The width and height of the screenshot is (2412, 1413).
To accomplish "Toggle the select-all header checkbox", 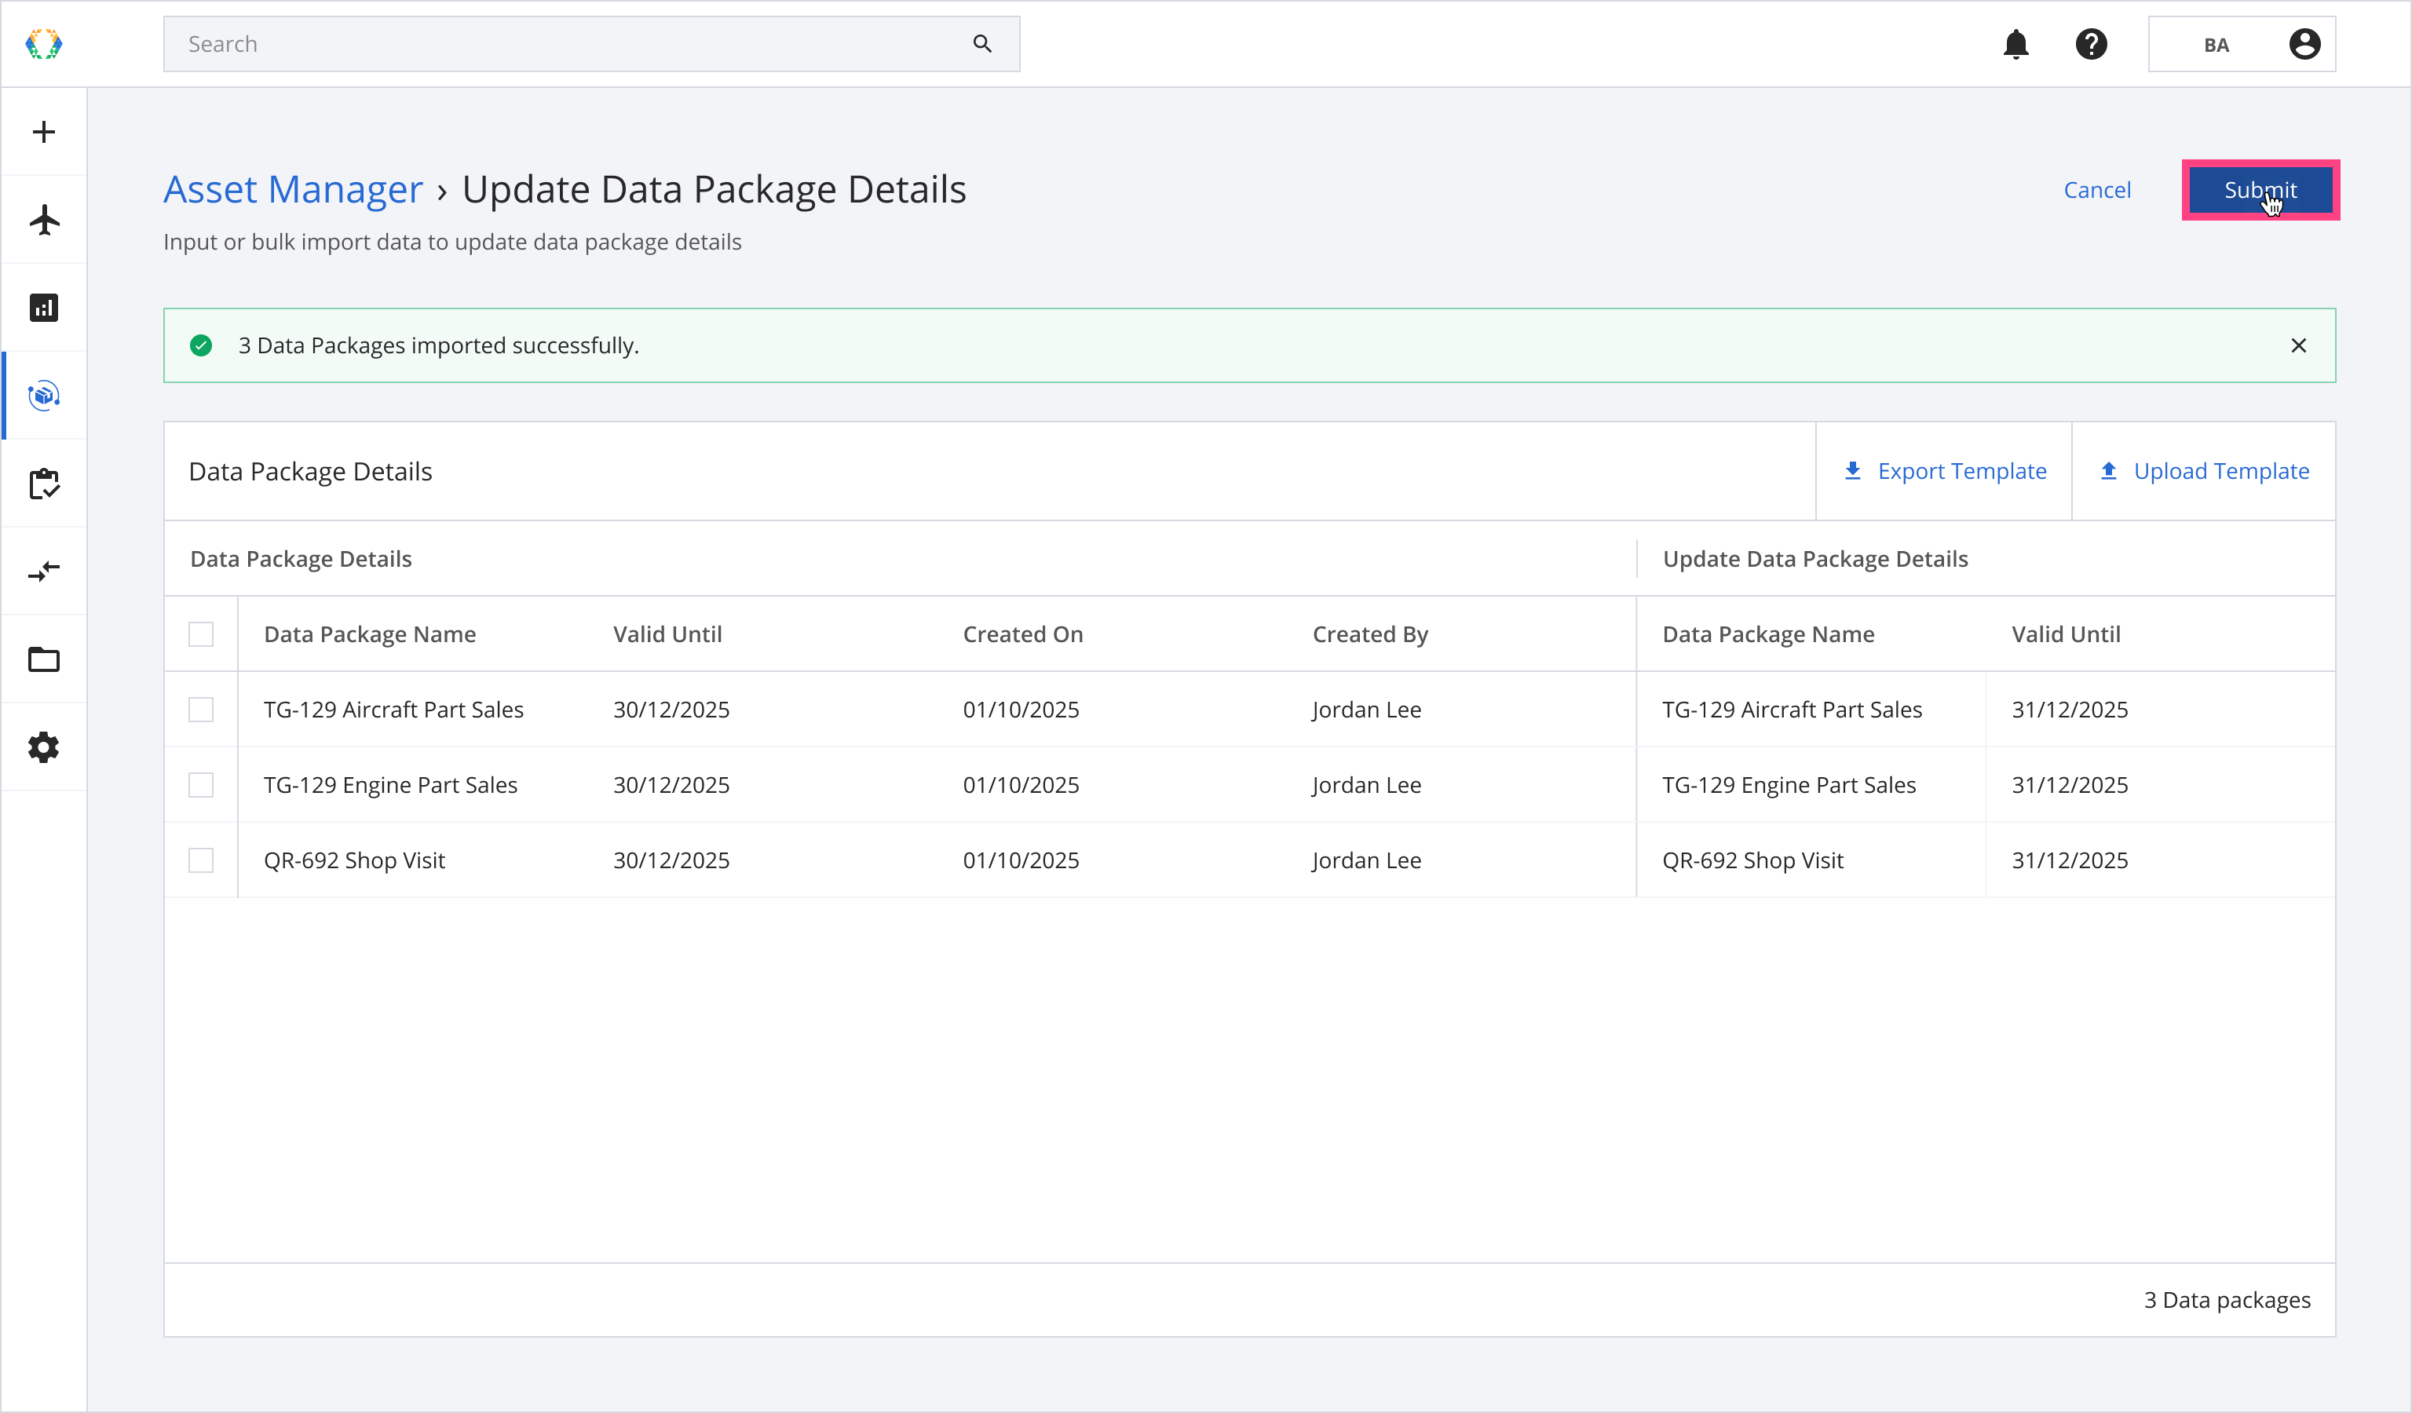I will pos(201,634).
